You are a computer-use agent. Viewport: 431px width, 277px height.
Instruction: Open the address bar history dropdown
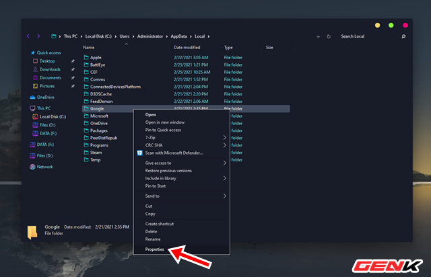pos(318,36)
